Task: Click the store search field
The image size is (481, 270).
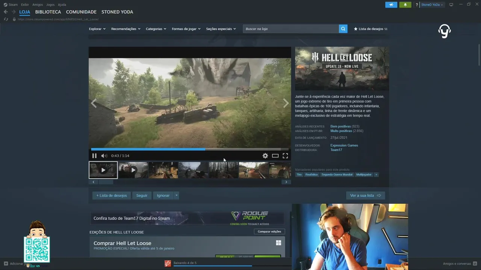Action: pyautogui.click(x=291, y=29)
